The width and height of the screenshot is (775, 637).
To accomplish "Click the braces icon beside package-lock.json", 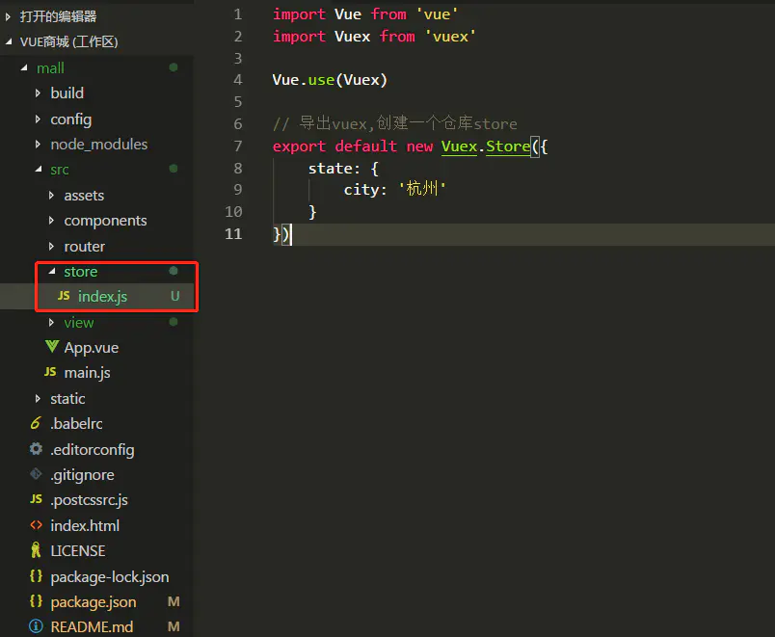I will click(36, 575).
